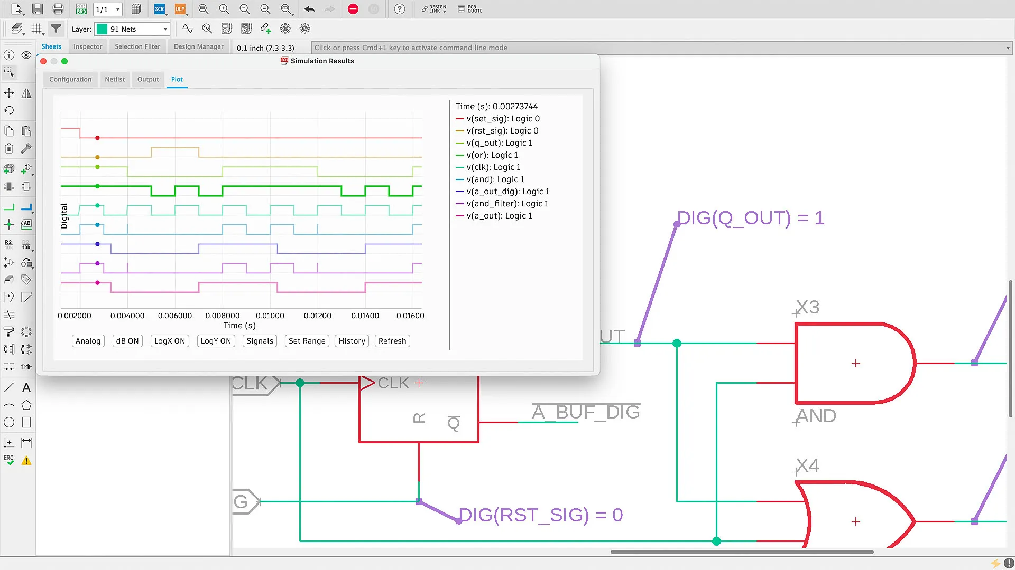Switch to board view with SCH/BRD icon
The height and width of the screenshot is (570, 1015).
(80, 9)
